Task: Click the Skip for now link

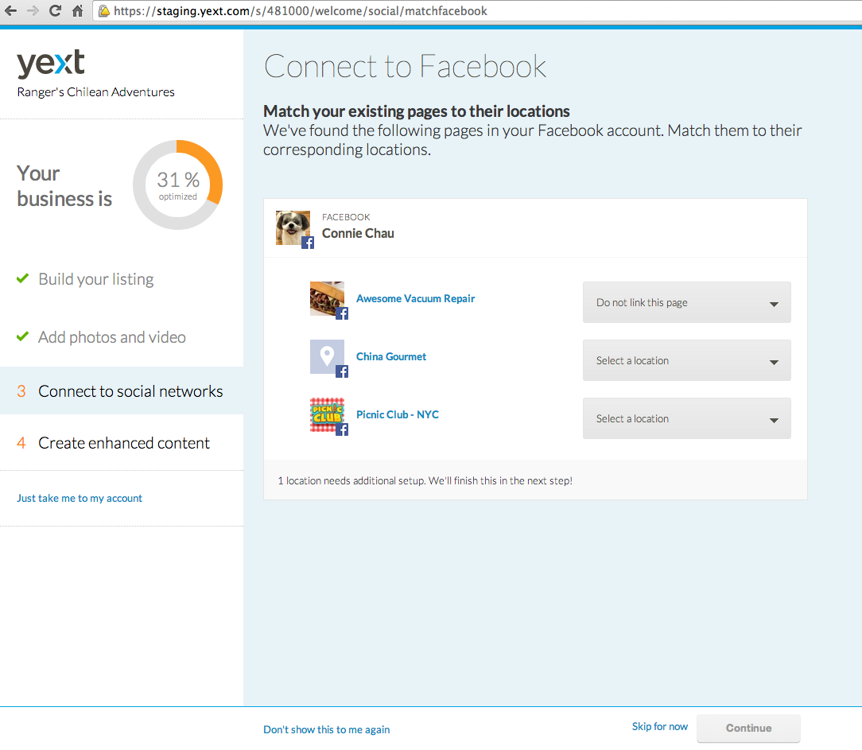Action: pos(660,726)
